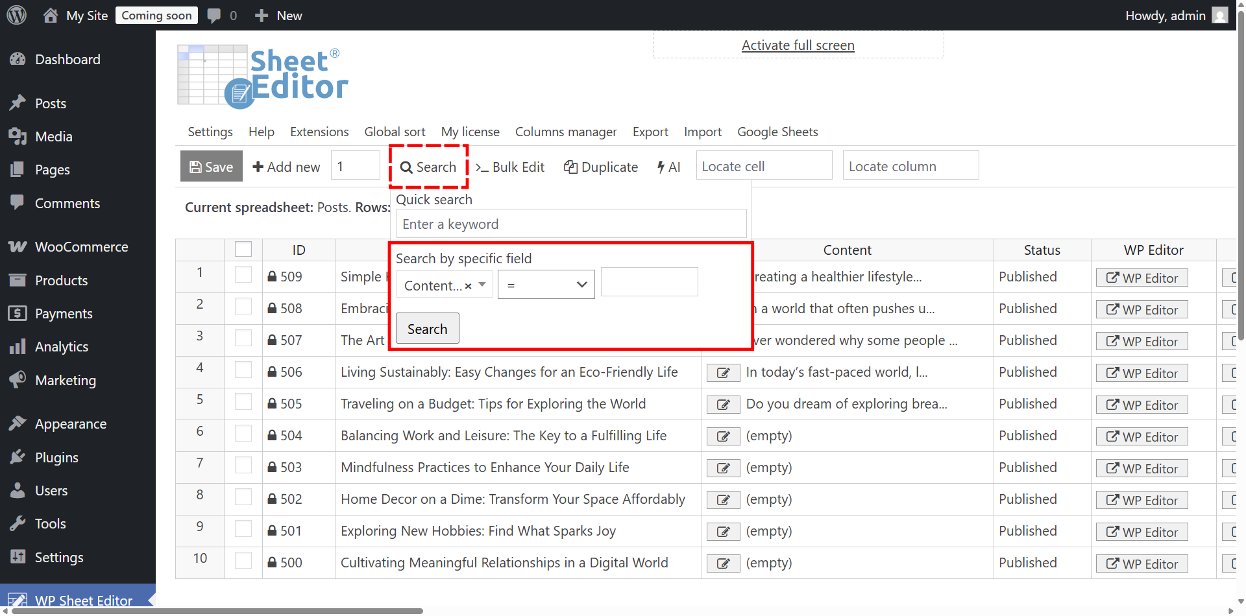
Task: Open the equals operator dropdown
Action: (546, 285)
